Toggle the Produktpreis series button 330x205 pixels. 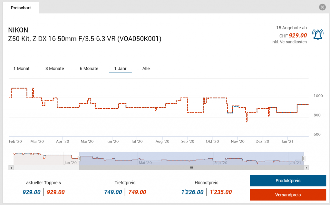pyautogui.click(x=288, y=181)
